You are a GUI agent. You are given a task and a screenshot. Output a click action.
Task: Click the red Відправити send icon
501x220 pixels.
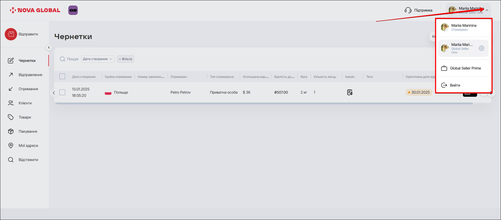coord(11,34)
